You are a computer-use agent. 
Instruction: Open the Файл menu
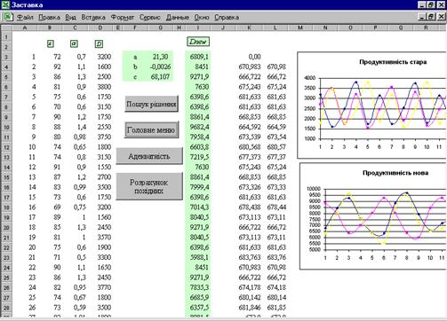coord(25,18)
